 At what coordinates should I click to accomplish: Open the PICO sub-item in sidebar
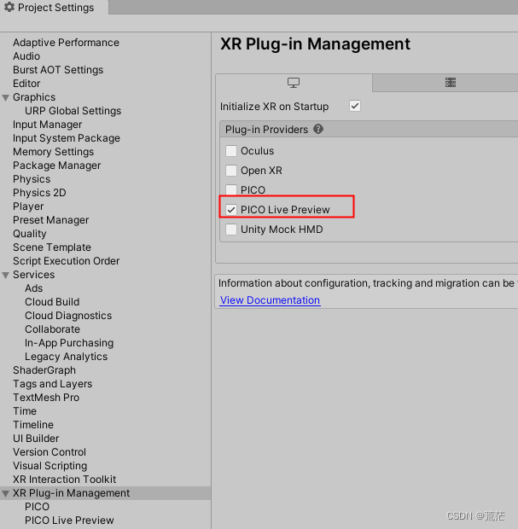pyautogui.click(x=37, y=507)
